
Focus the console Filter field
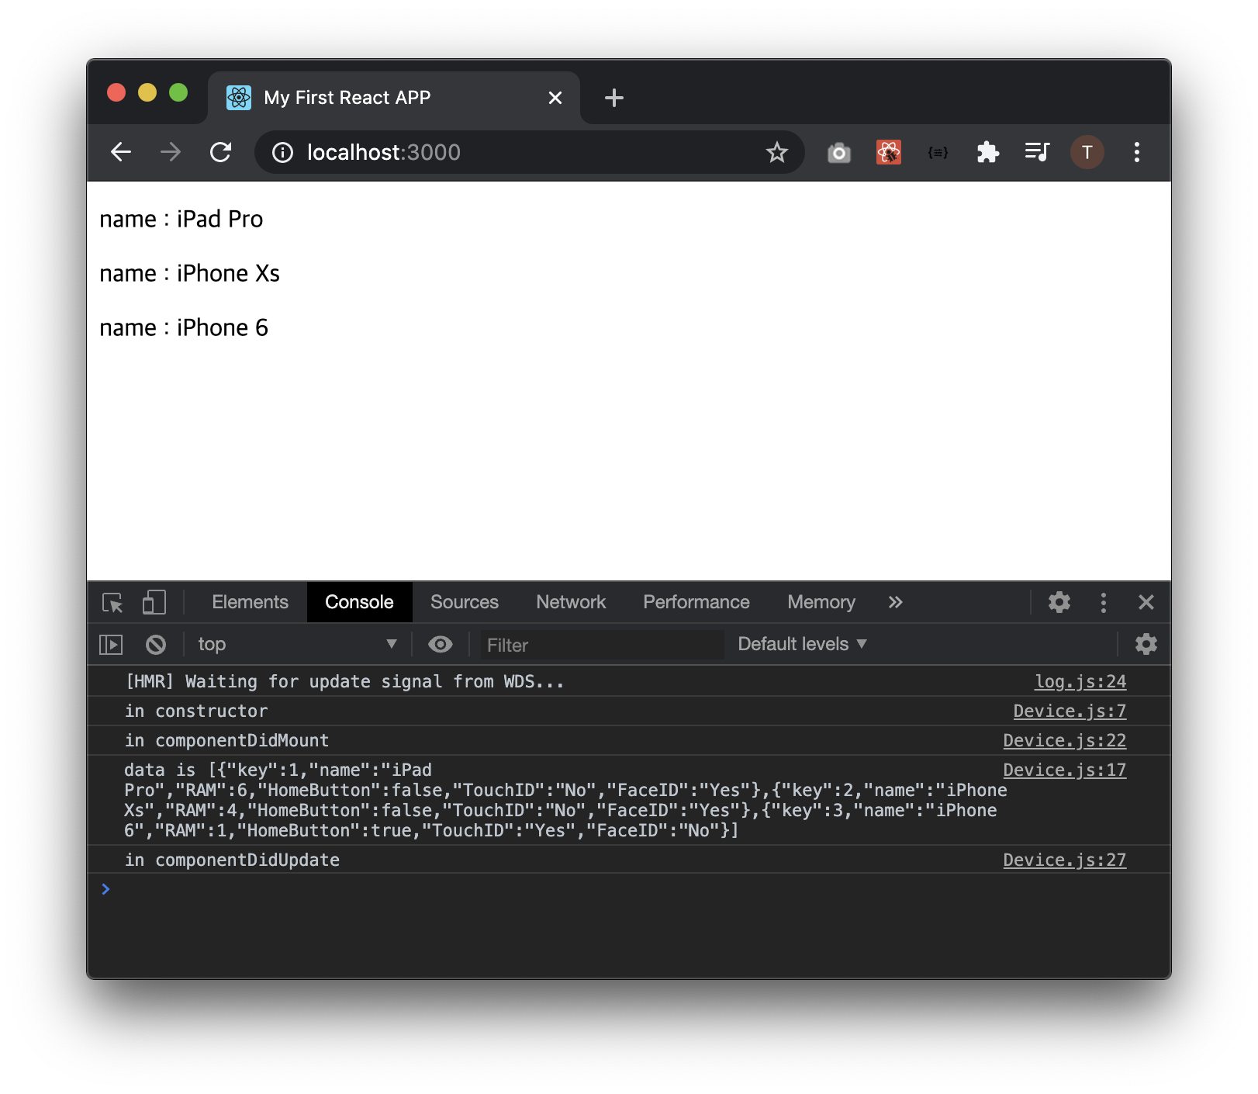pos(602,645)
